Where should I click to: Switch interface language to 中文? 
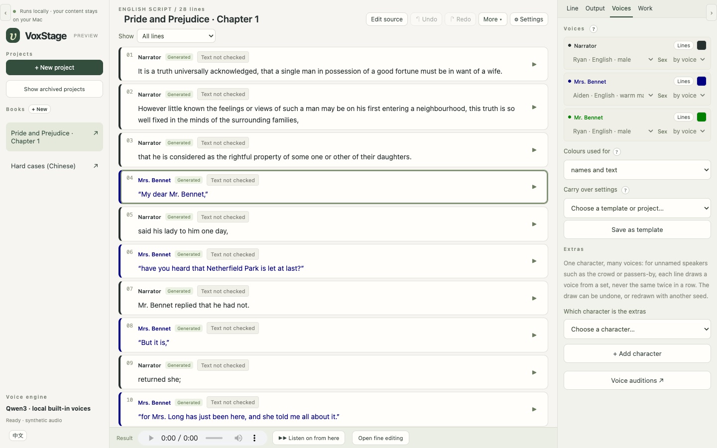pos(18,436)
